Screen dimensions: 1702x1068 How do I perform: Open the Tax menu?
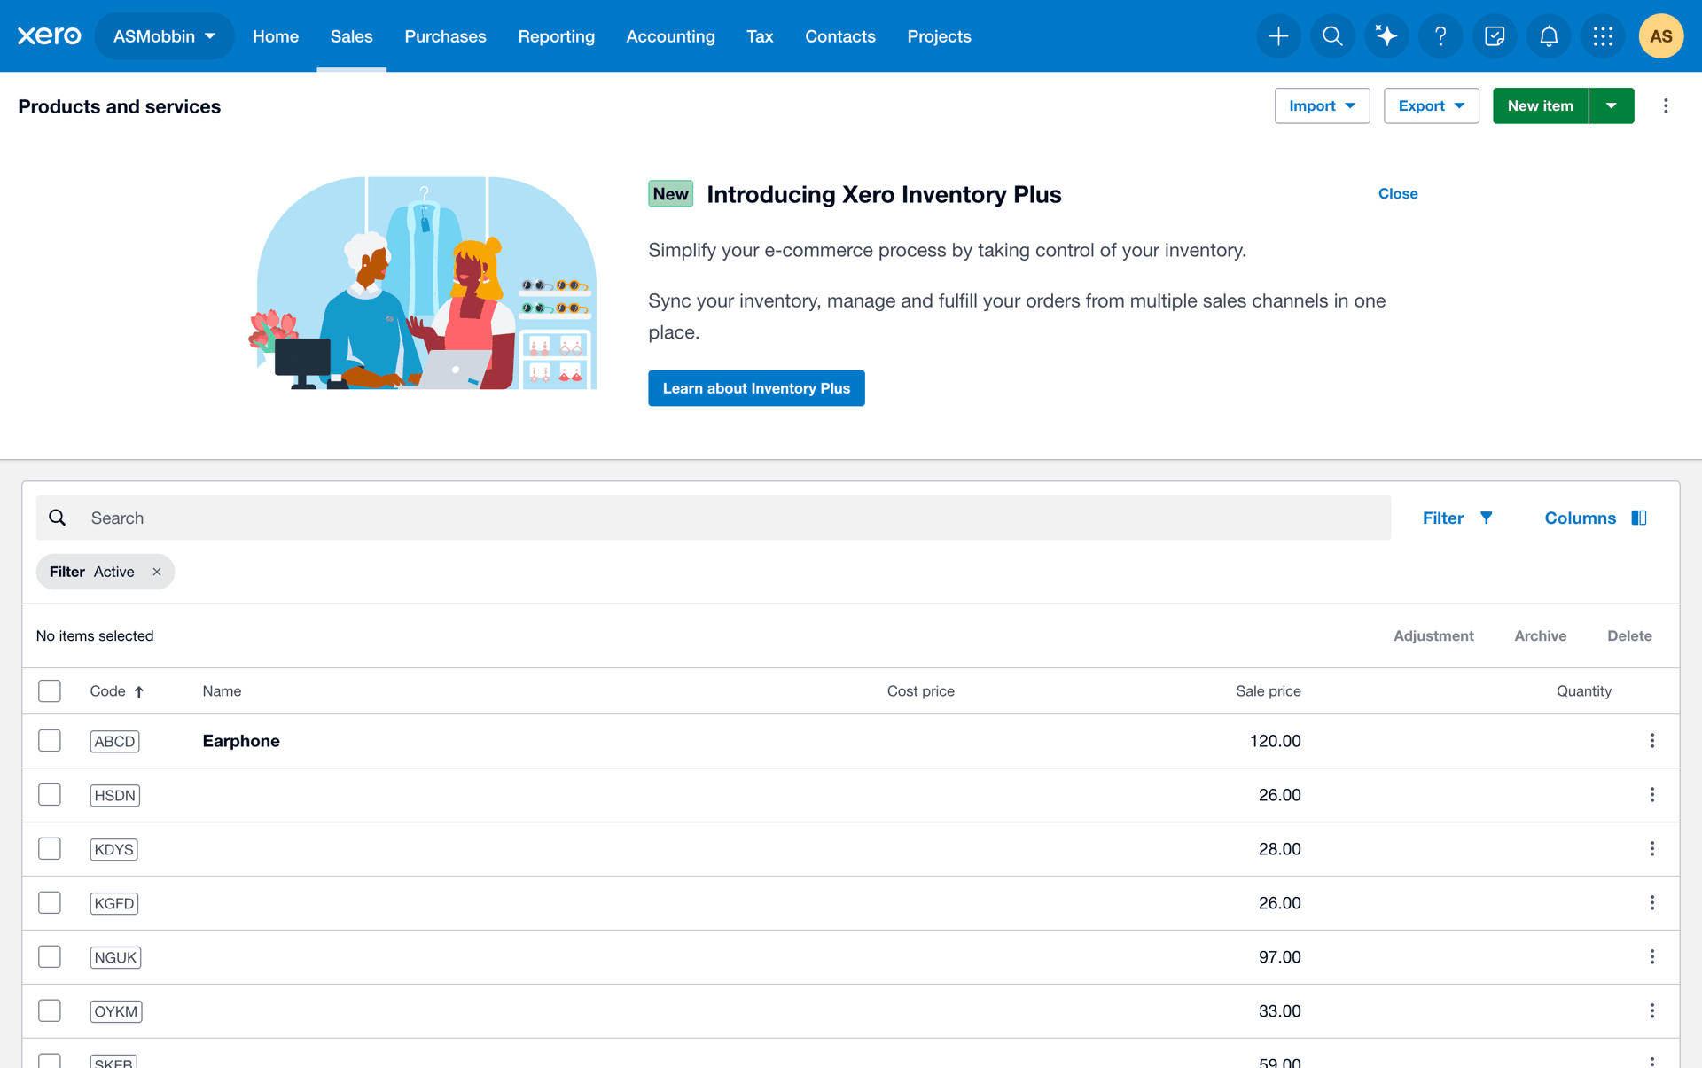click(760, 36)
